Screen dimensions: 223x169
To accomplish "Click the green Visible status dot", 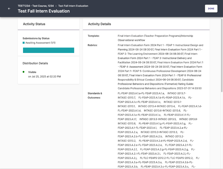I will [x=24, y=72].
